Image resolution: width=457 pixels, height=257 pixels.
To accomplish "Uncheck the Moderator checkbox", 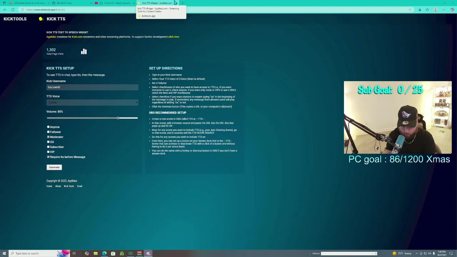I will click(48, 137).
